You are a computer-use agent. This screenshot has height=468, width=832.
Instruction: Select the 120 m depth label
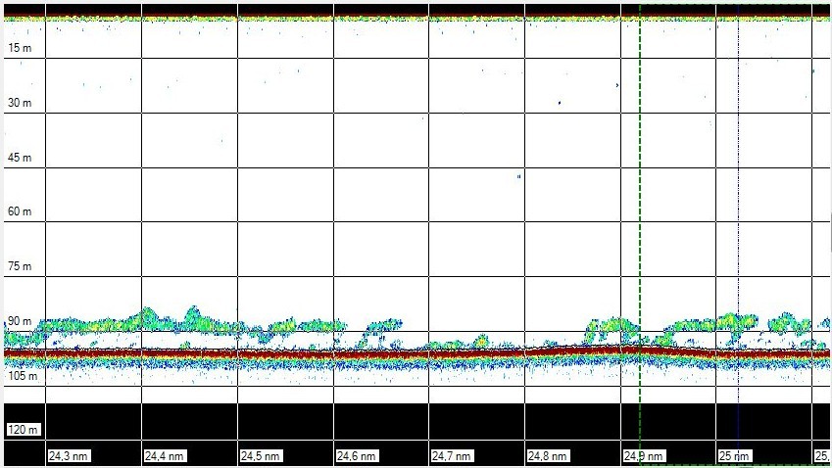point(24,430)
